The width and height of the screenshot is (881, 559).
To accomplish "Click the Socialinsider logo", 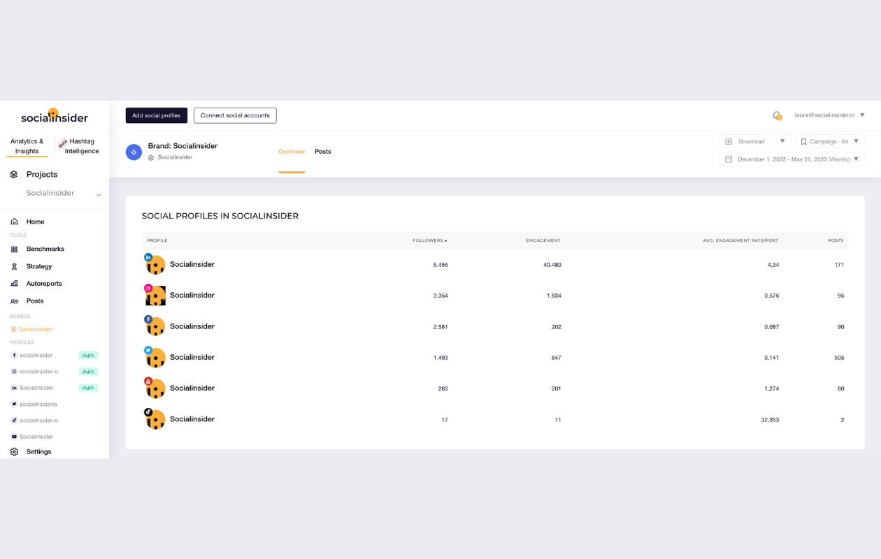I will [55, 116].
